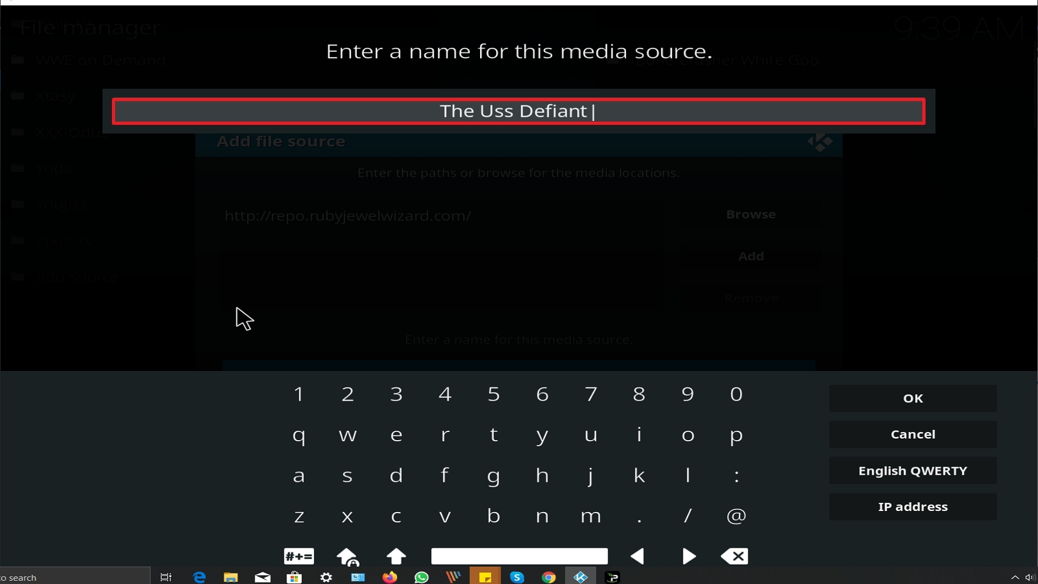Open Mail app from taskbar
Image resolution: width=1038 pixels, height=584 pixels.
pos(263,578)
